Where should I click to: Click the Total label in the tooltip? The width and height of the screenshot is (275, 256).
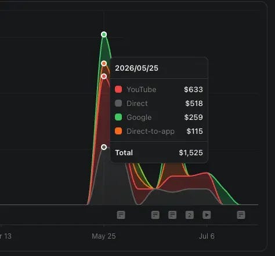[124, 153]
